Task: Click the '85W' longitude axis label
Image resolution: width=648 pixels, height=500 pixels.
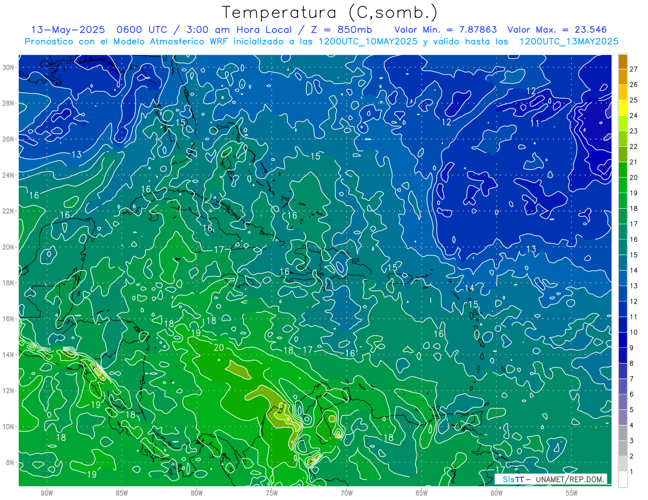Action: click(x=122, y=493)
